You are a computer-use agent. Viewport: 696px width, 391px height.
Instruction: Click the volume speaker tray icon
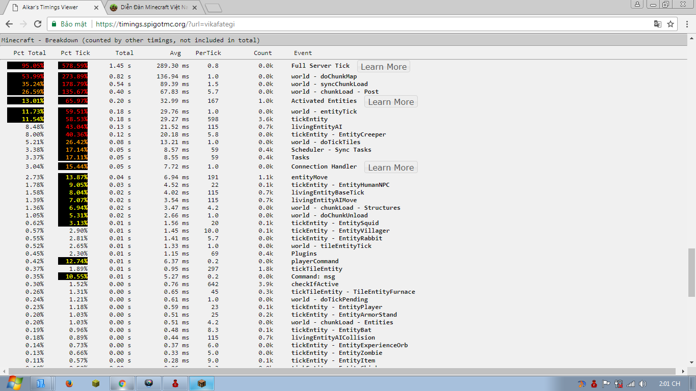point(643,384)
